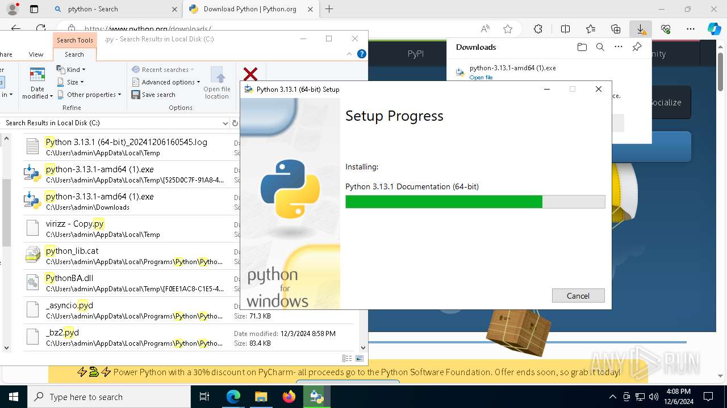This screenshot has width=727, height=408.
Task: Pin the Downloads panel
Action: [637, 47]
